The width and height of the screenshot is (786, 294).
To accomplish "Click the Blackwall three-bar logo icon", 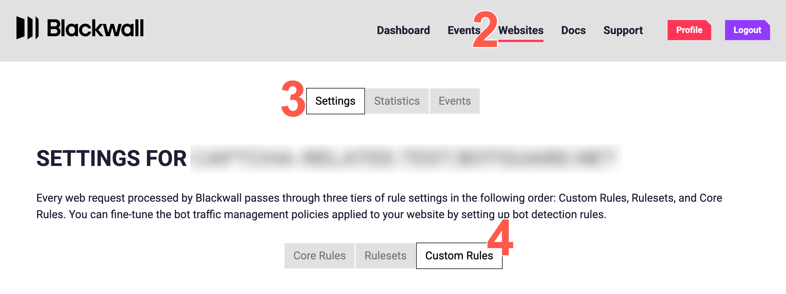I will click(x=27, y=28).
